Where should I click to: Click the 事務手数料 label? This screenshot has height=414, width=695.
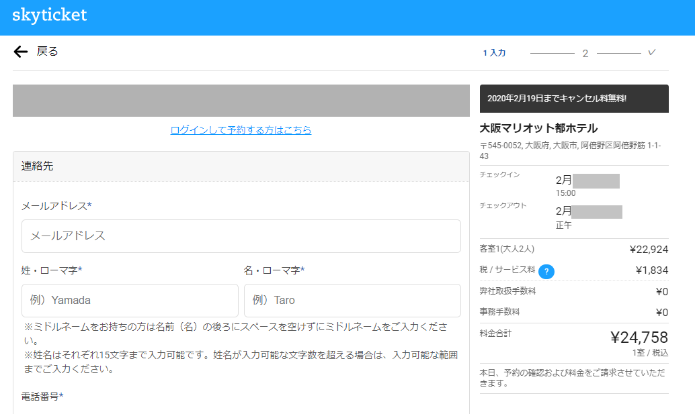[x=499, y=312]
